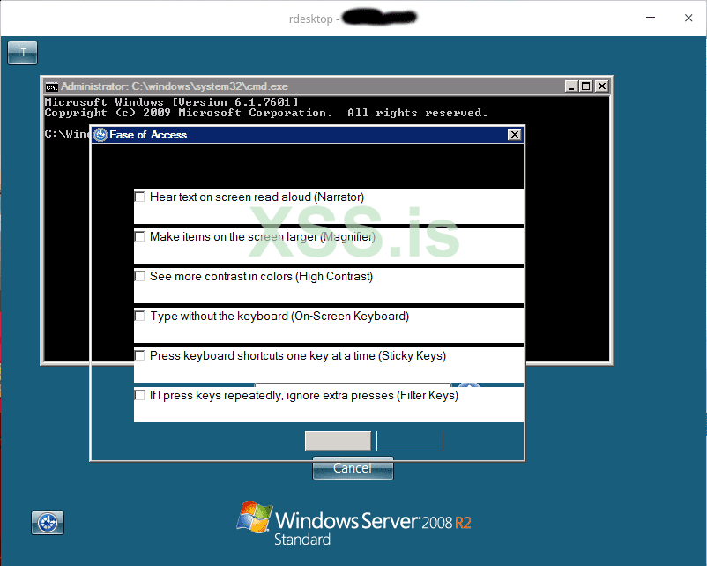Enable Sticky Keys checkbox

coord(140,356)
